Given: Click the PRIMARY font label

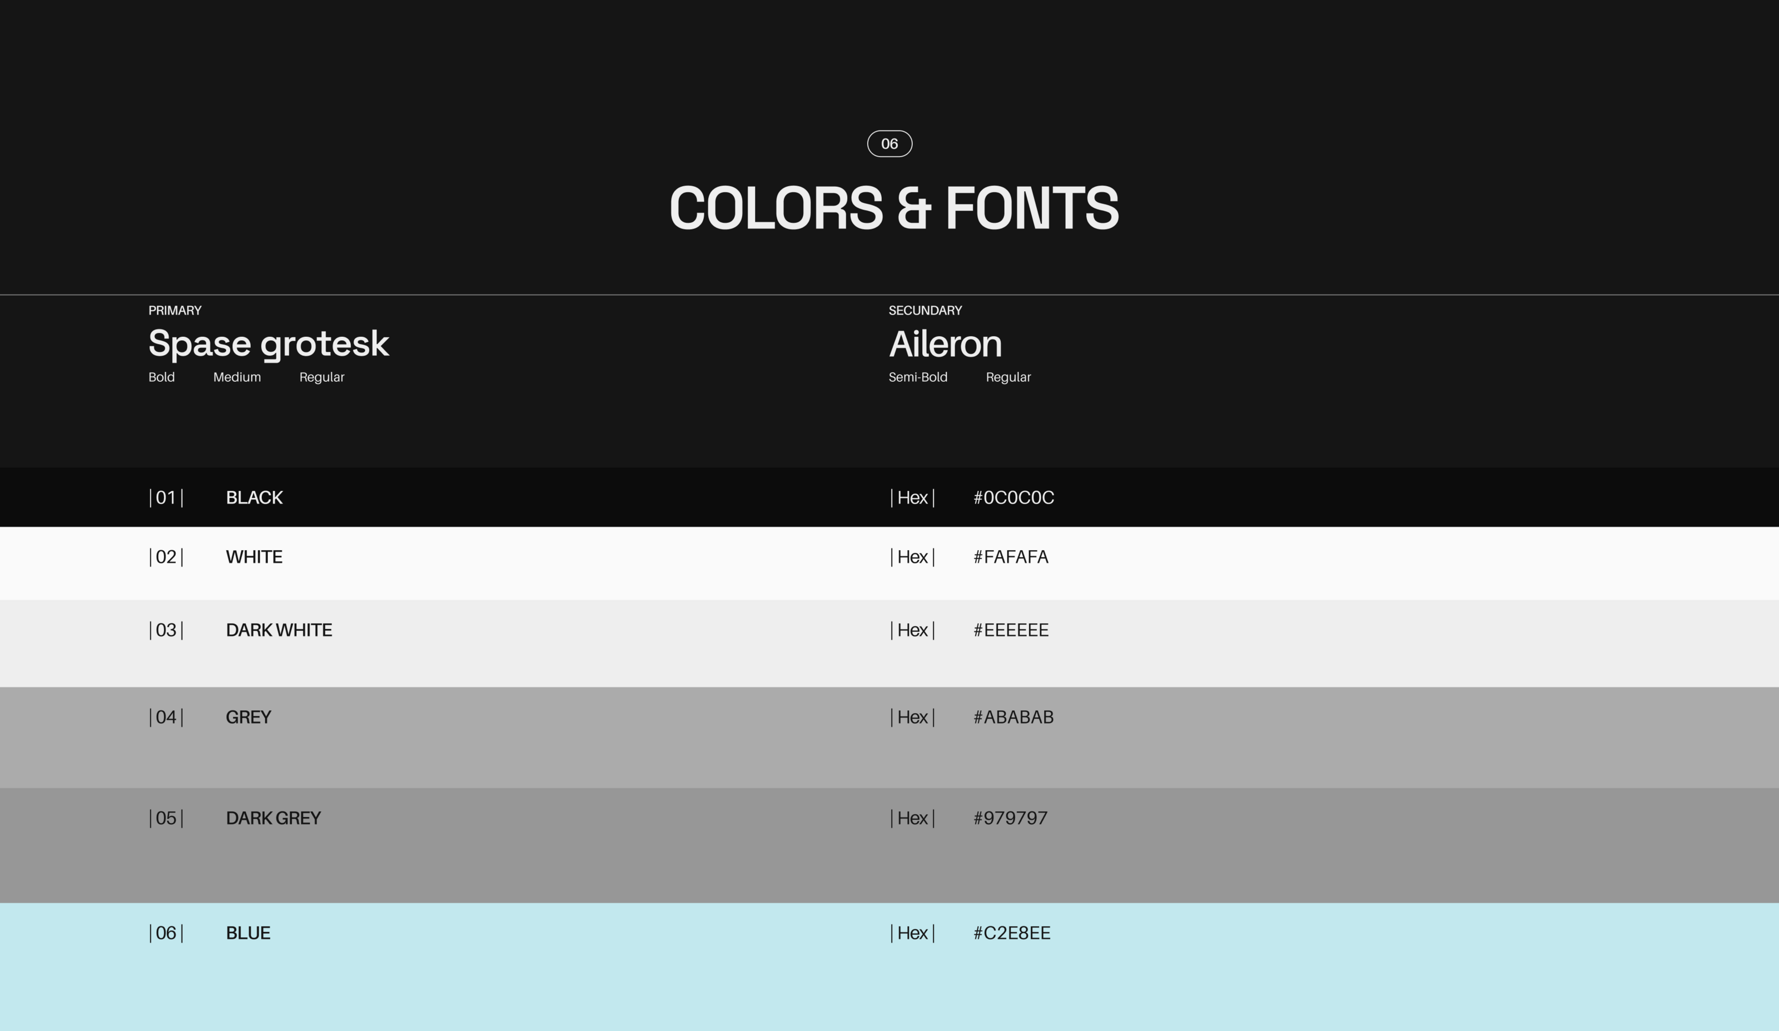Looking at the screenshot, I should (x=175, y=311).
